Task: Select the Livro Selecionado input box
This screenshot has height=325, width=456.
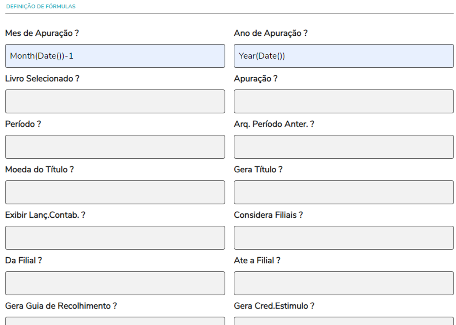Action: pyautogui.click(x=115, y=101)
